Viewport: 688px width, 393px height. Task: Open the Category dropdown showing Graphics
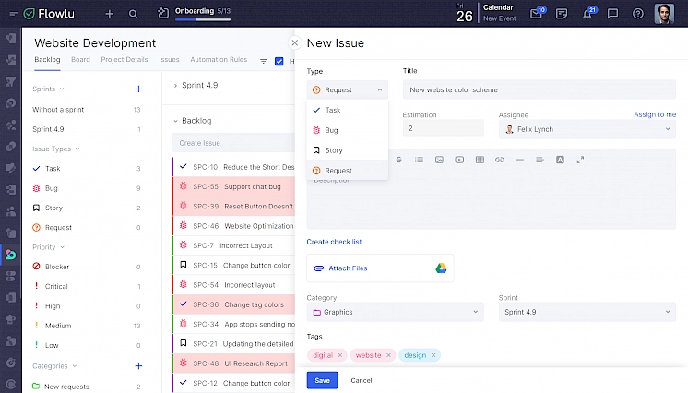click(395, 312)
